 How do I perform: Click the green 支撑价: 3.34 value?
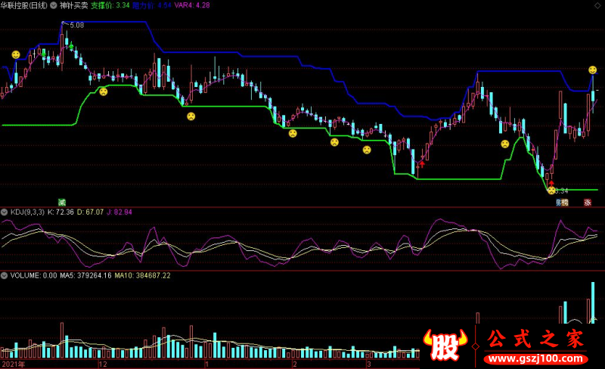pos(110,5)
